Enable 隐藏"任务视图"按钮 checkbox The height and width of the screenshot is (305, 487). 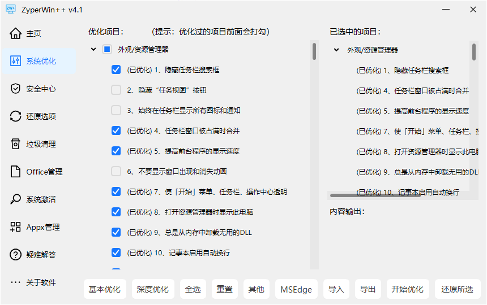click(116, 90)
